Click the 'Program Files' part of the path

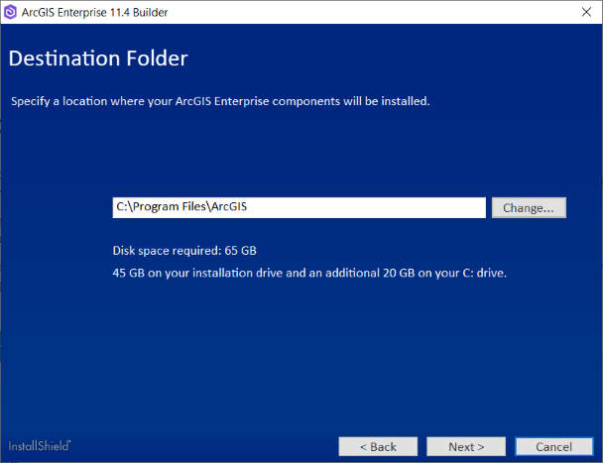(168, 207)
